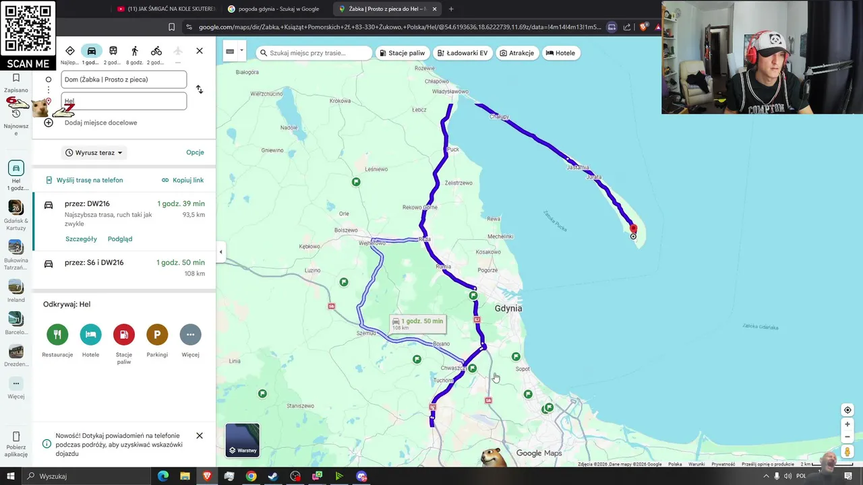Center map on your location

(x=847, y=410)
